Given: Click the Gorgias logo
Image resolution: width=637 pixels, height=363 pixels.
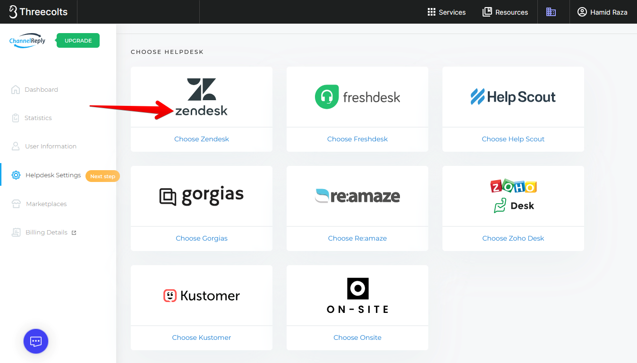Looking at the screenshot, I should [202, 196].
